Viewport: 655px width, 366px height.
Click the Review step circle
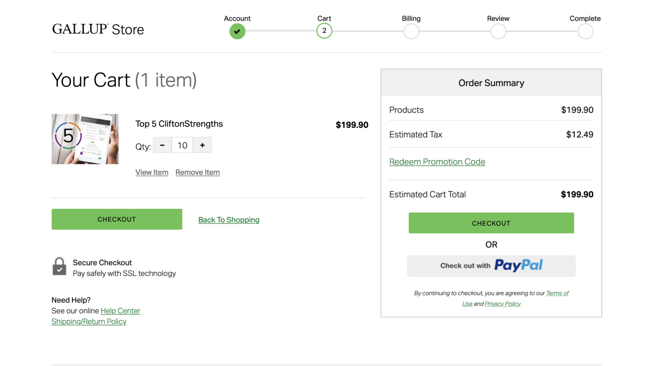498,31
